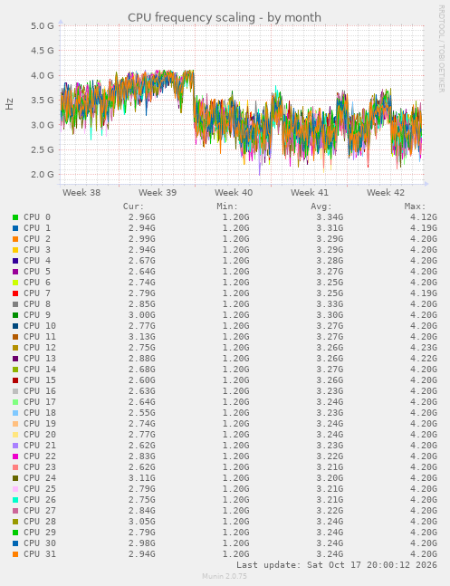Click the '3.5 G' y-axis tick label
Image resolution: width=450 pixels, height=586 pixels.
coord(43,101)
